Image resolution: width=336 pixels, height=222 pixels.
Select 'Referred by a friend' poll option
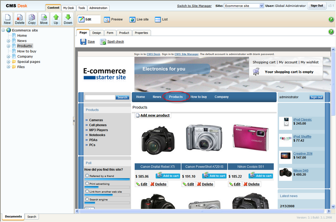[x=87, y=176]
